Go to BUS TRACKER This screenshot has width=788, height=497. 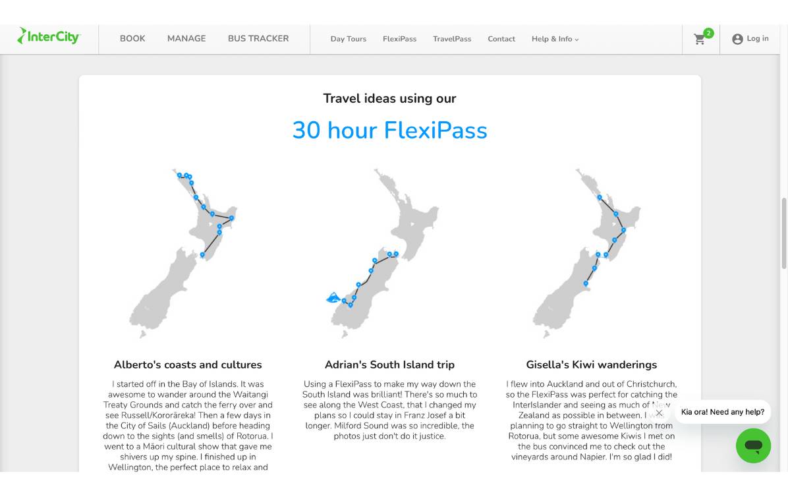[x=258, y=39]
